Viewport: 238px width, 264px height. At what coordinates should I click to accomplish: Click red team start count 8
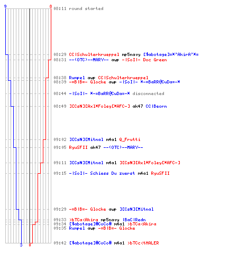51,6
